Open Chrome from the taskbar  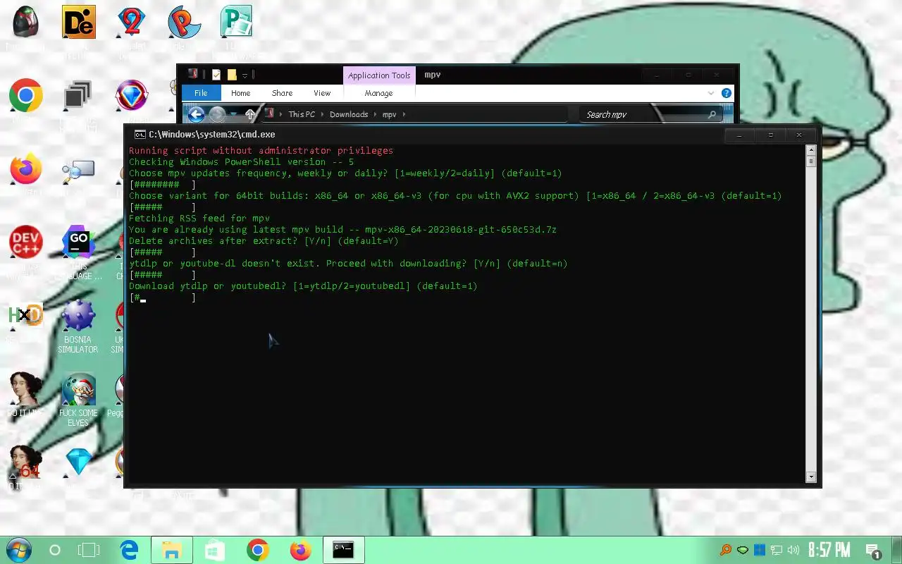[258, 550]
